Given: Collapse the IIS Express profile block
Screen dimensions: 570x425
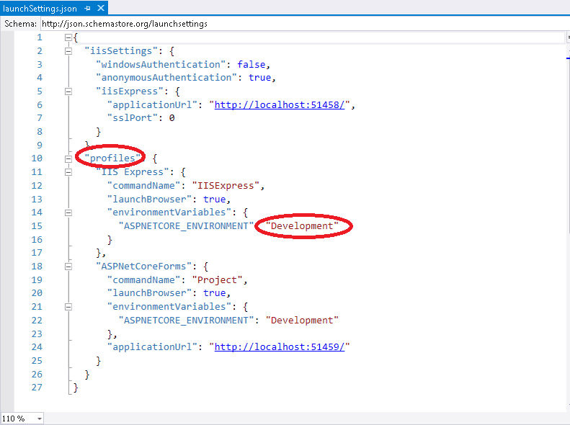Looking at the screenshot, I should [68, 172].
